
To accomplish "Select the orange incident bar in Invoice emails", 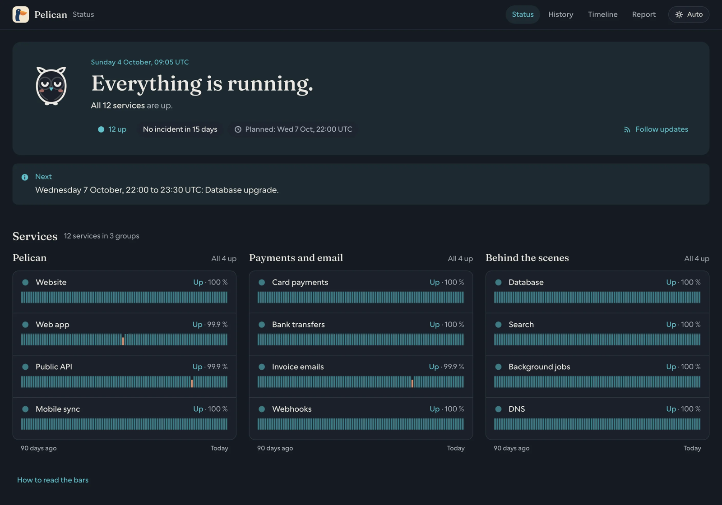I will 412,383.
